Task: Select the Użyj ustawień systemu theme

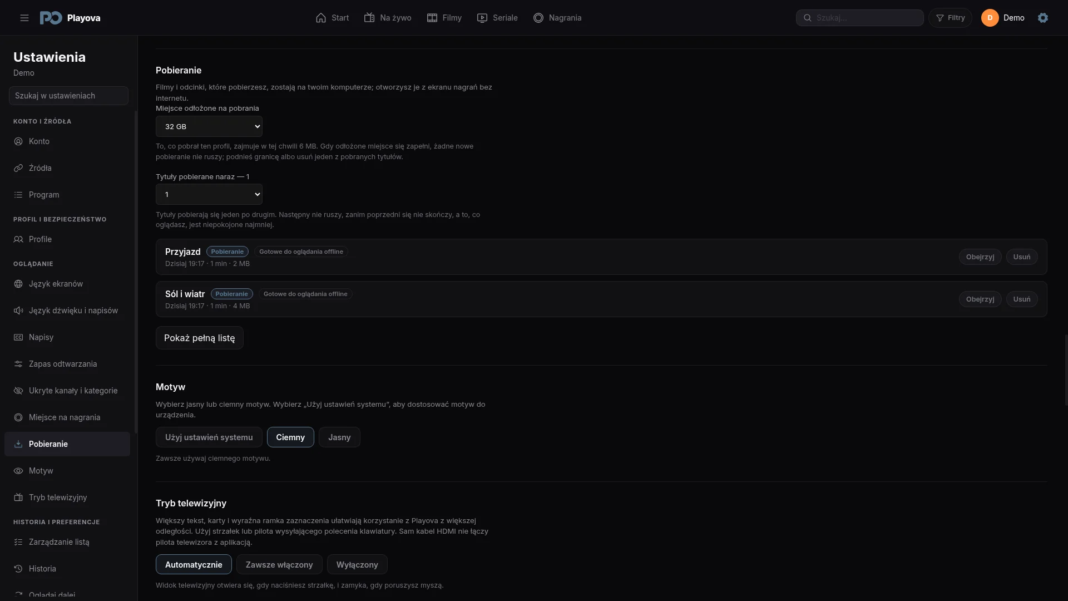Action: [209, 437]
